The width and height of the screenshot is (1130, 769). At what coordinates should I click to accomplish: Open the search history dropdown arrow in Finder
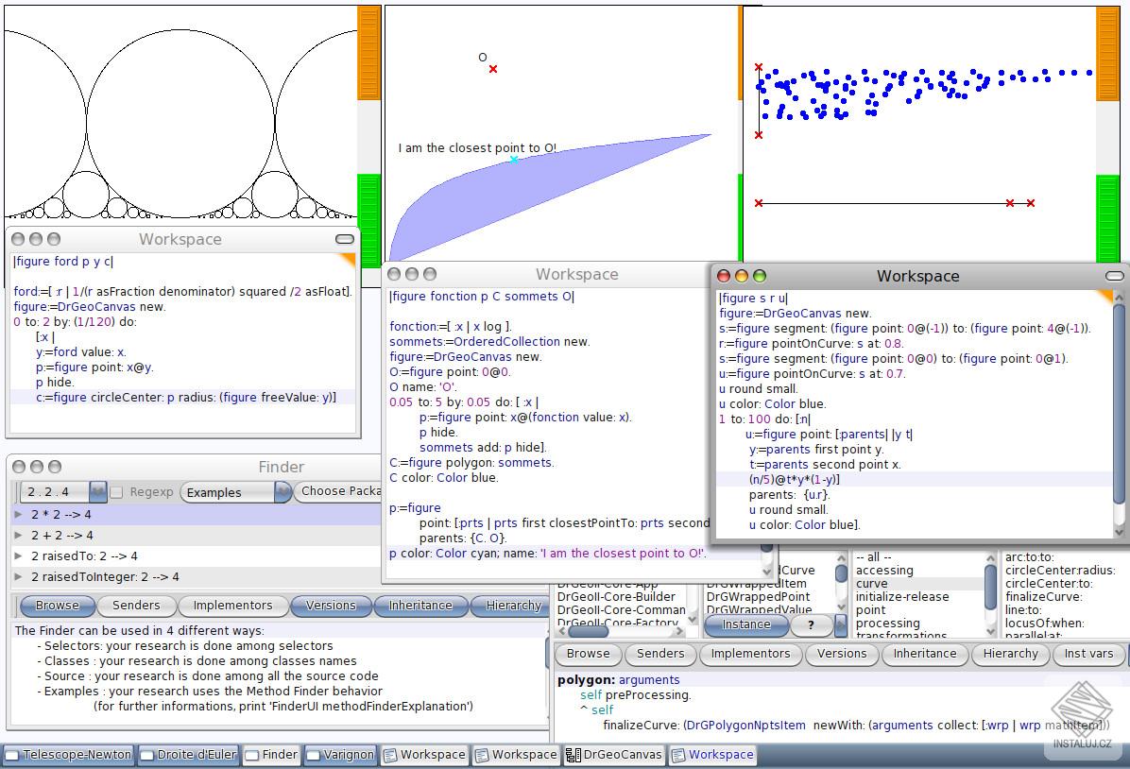tap(98, 492)
